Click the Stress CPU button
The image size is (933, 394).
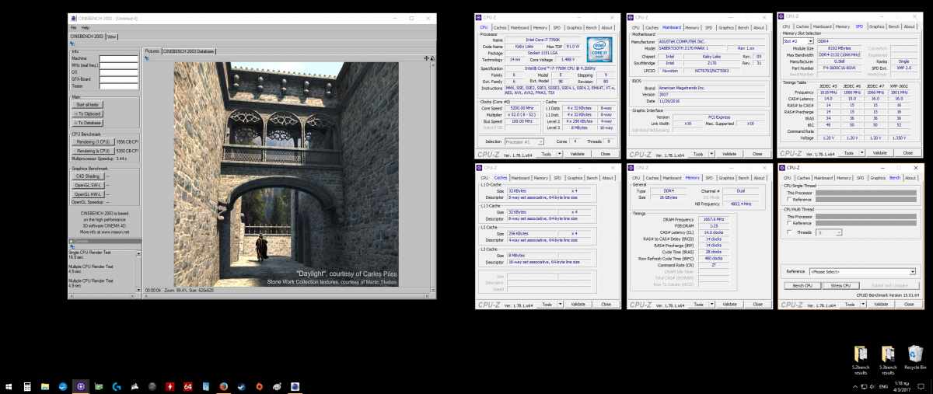click(841, 285)
